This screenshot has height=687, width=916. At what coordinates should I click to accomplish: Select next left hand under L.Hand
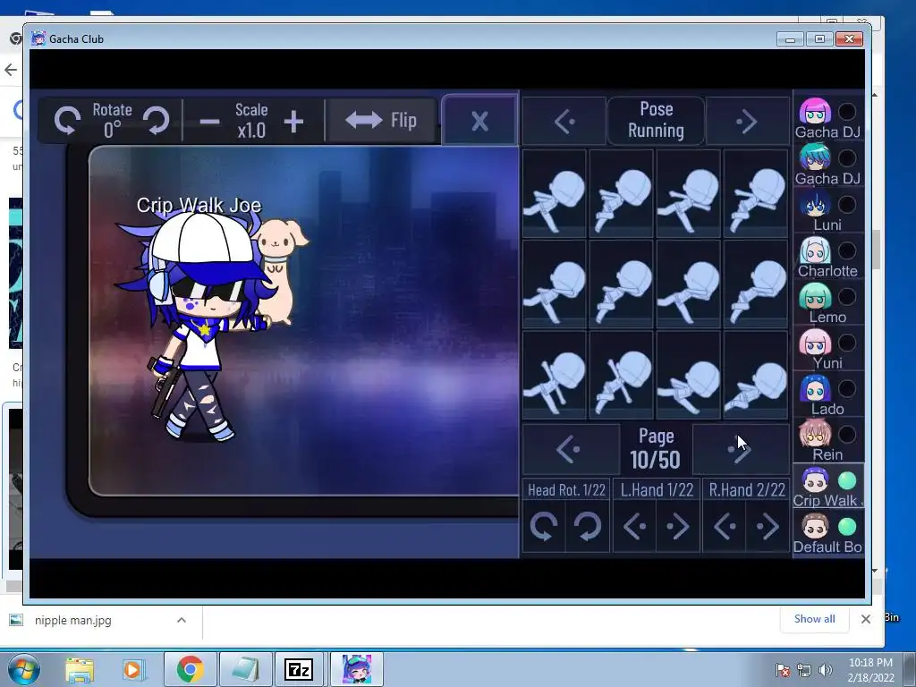click(x=678, y=526)
